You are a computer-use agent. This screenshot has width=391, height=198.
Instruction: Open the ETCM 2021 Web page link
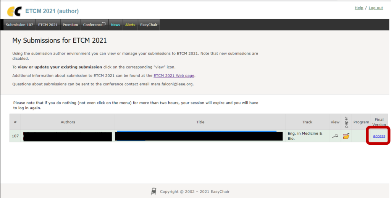pos(174,76)
